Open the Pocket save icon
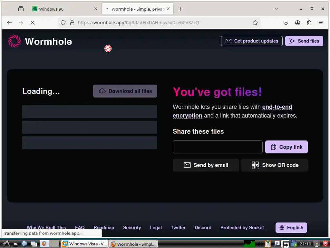 point(286,23)
